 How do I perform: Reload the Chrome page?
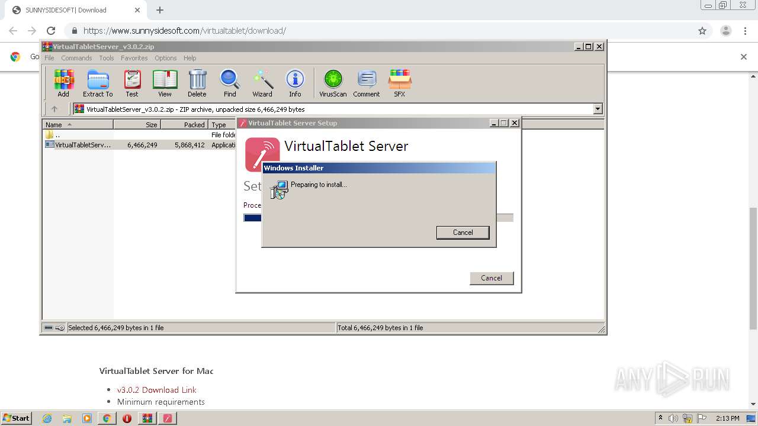[51, 31]
